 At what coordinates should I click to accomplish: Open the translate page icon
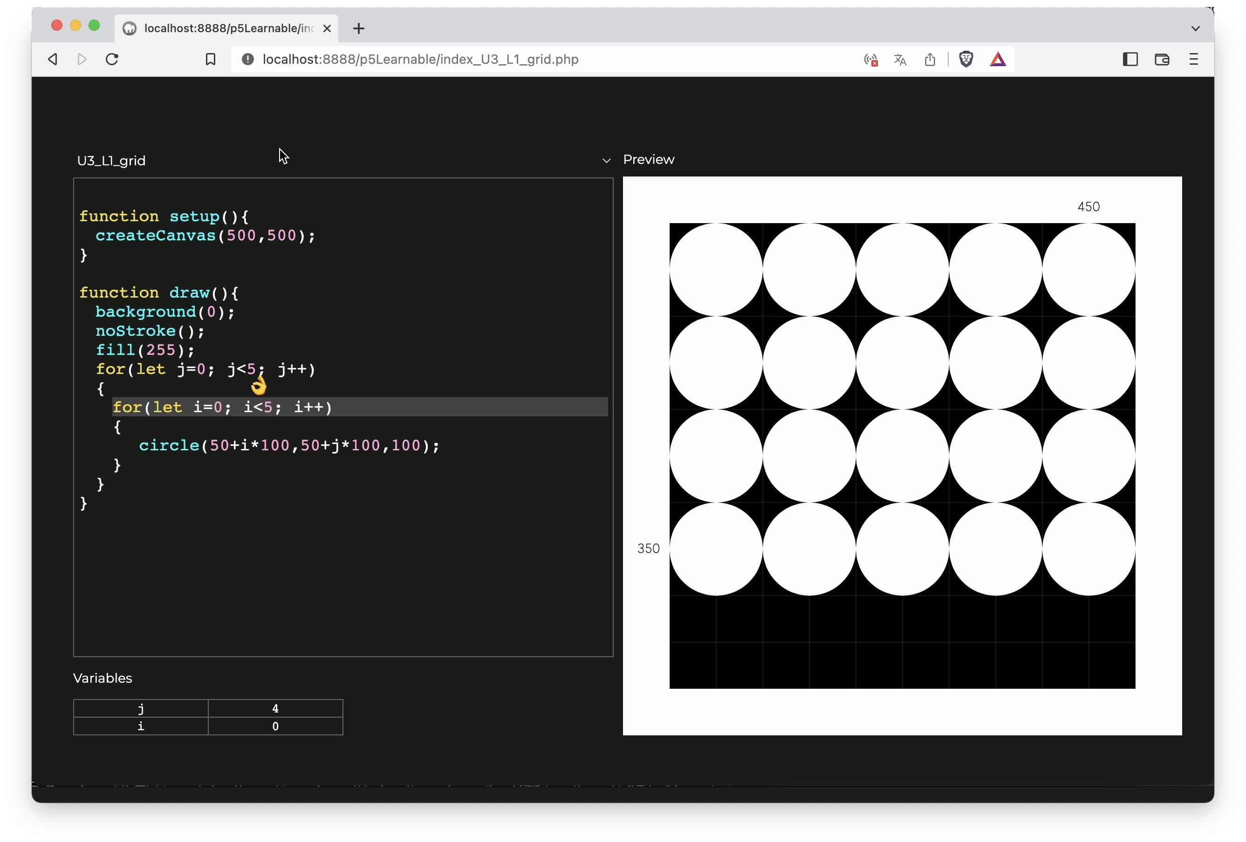pyautogui.click(x=900, y=60)
